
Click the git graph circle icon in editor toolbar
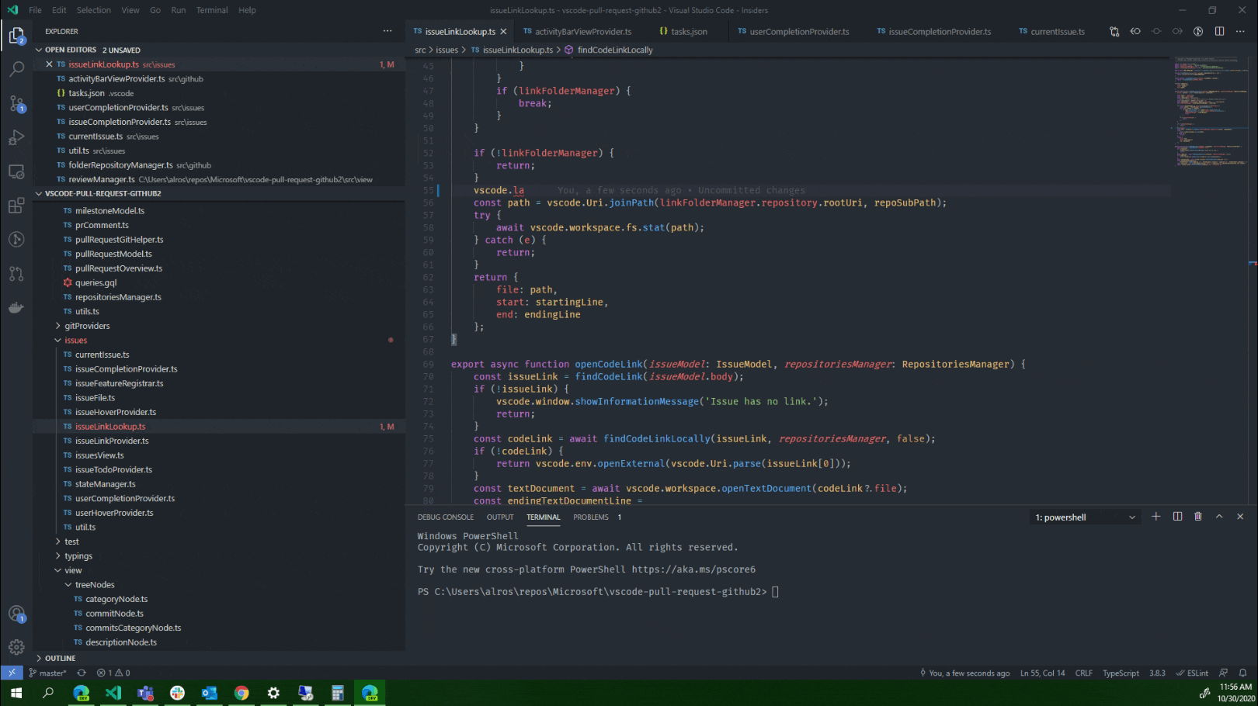1198,32
